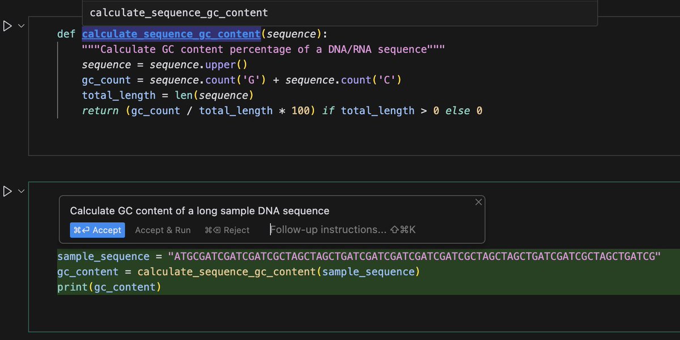
Task: Run the first cell with the play icon
Action: (8, 26)
